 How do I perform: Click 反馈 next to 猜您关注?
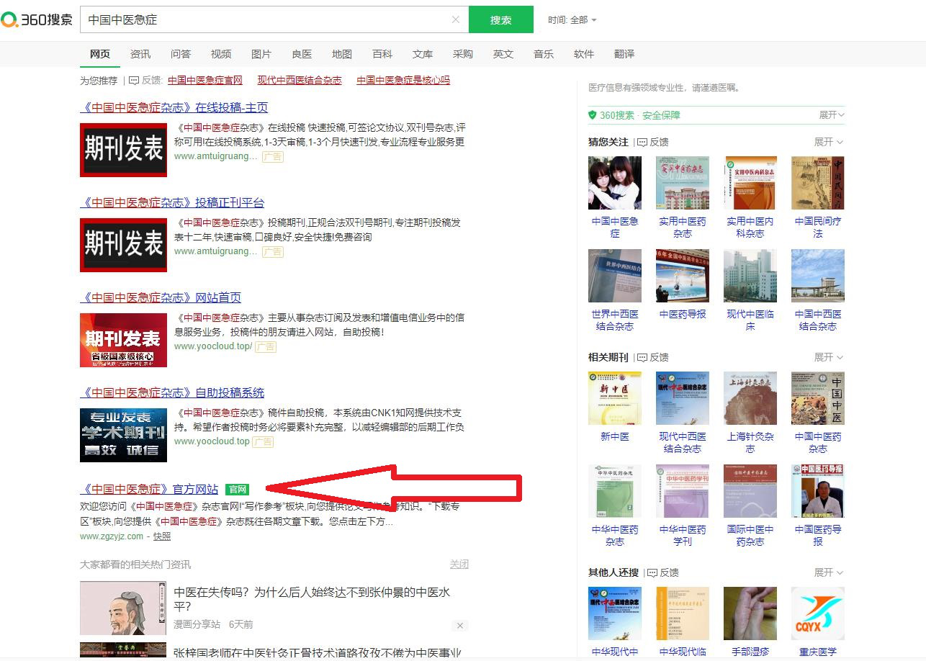pyautogui.click(x=653, y=142)
